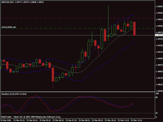The width and height of the screenshot is (163, 122).
Task: Click the 1.50055 price axis label
Action: click(x=159, y=7)
